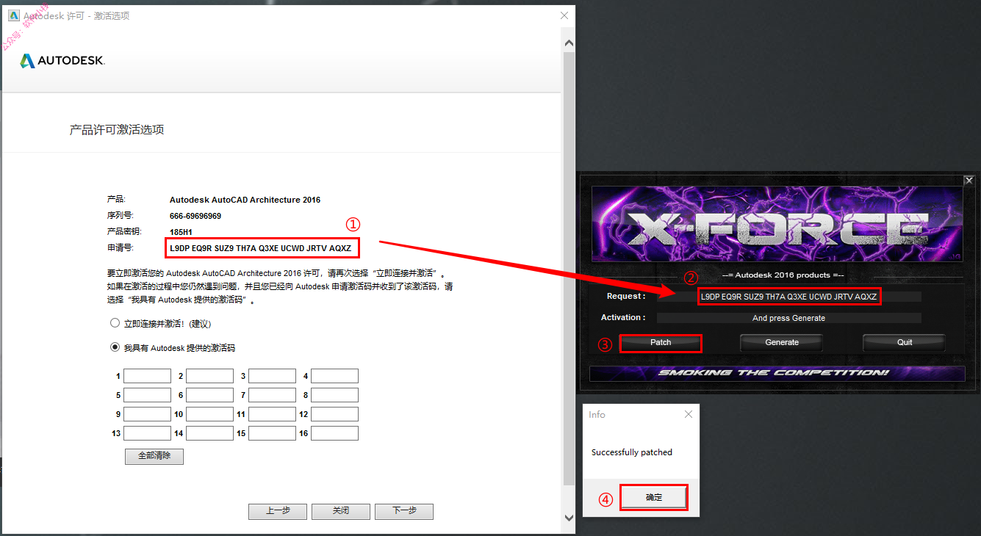Viewport: 981px width, 536px height.
Task: Click the Successfully patched message text
Action: [632, 452]
